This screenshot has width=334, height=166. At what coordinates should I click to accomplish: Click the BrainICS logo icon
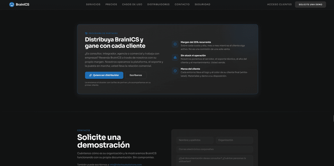point(12,4)
